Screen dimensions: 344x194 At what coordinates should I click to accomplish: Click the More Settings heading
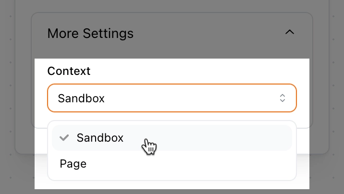click(x=90, y=34)
